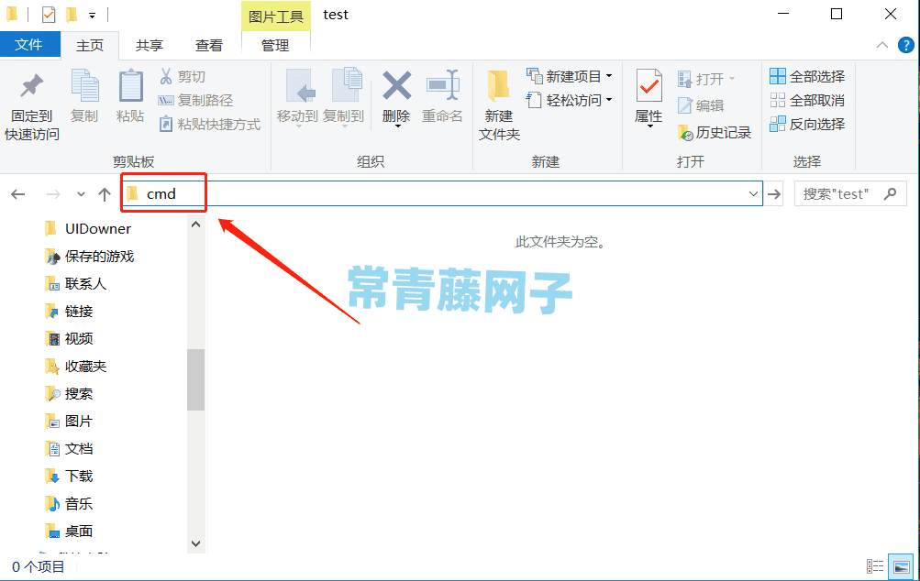Open the 新建项目 dropdown
The image size is (920, 581).
tap(569, 76)
